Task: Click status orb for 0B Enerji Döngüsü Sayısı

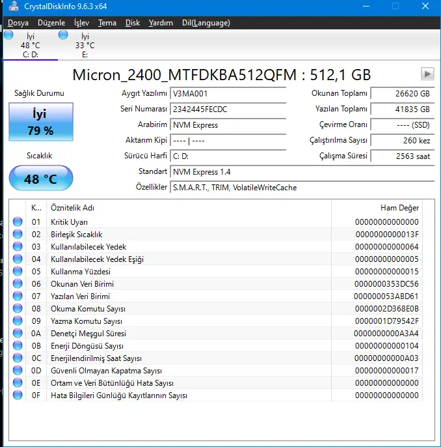Action: point(18,346)
